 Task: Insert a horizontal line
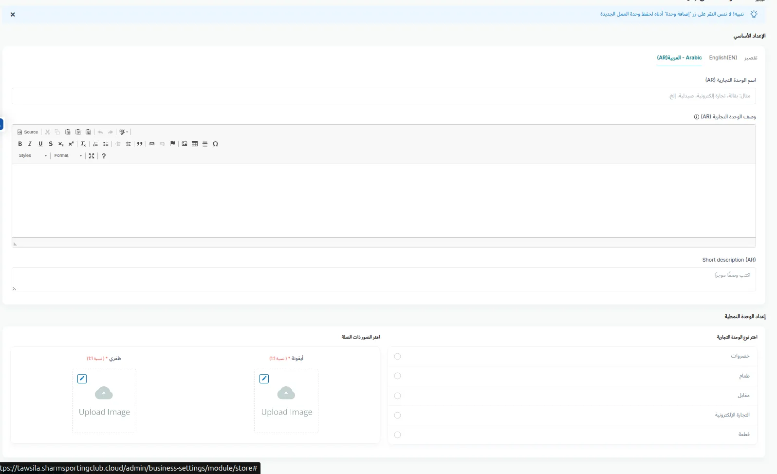click(x=205, y=144)
